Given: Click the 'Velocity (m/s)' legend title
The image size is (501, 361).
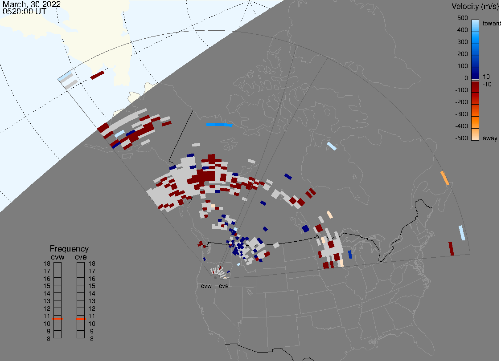Looking at the screenshot, I should (x=475, y=6).
